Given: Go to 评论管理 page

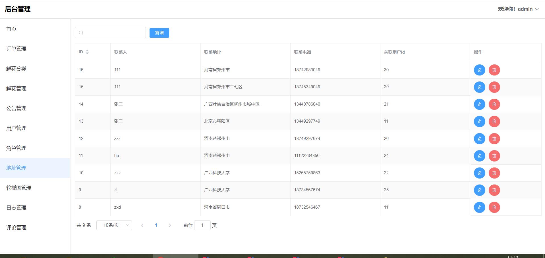Looking at the screenshot, I should click(35, 228).
